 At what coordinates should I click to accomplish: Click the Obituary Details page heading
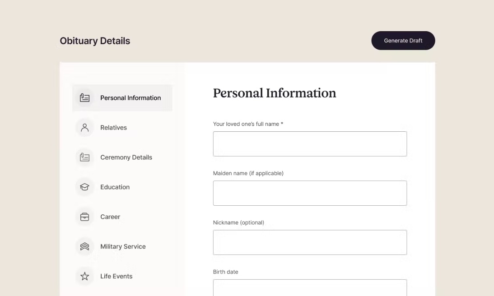(95, 41)
